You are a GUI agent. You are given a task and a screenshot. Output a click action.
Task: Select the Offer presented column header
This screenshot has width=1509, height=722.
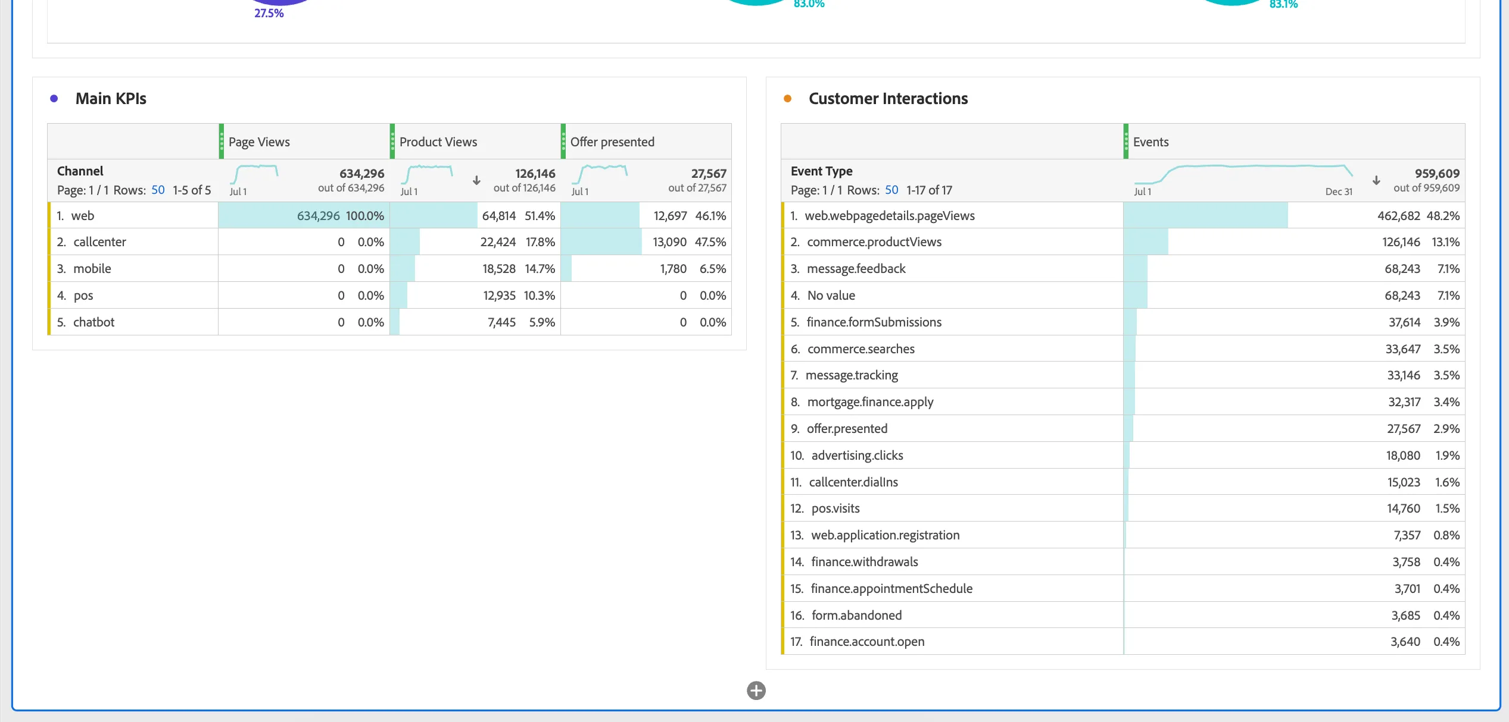click(x=646, y=142)
